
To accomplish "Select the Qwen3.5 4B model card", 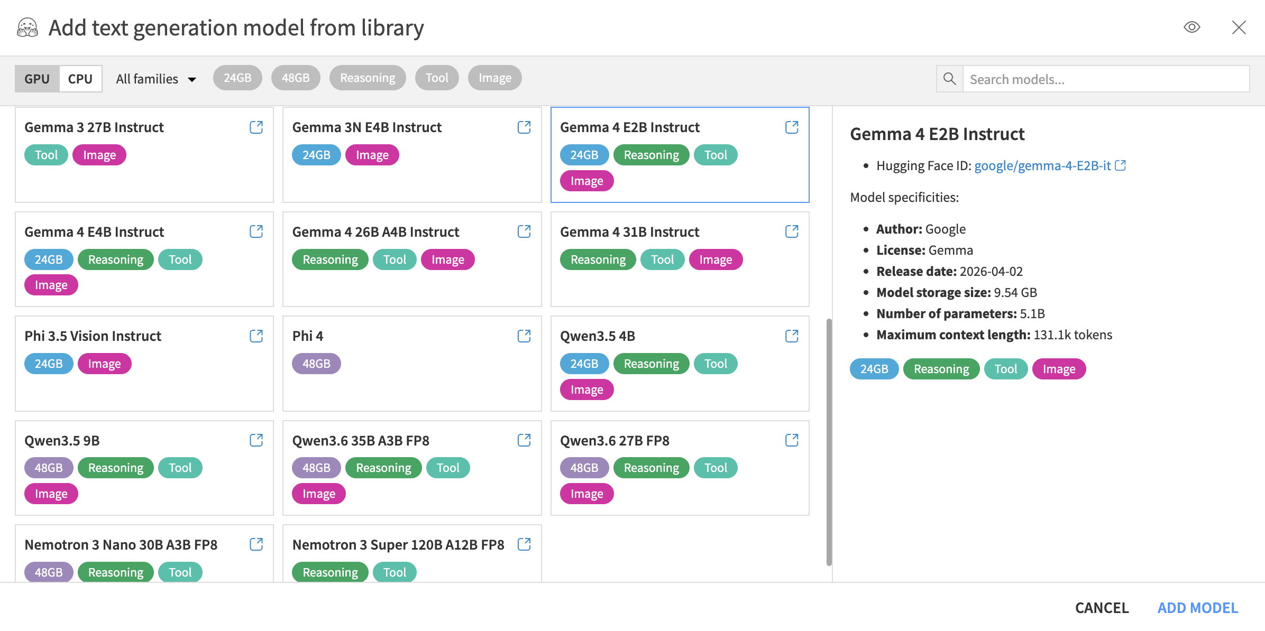I will 680,364.
